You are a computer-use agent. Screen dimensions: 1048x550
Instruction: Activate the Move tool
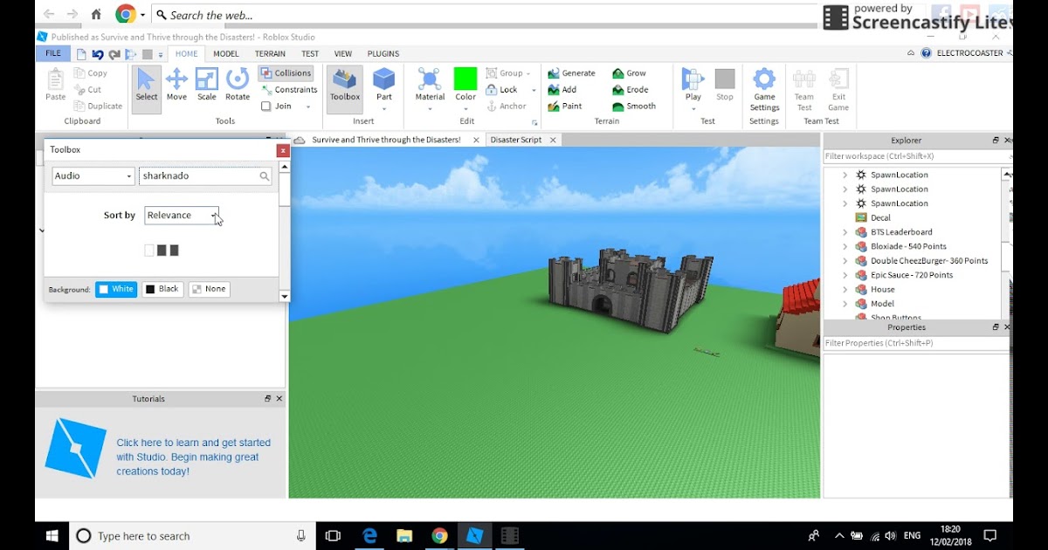pyautogui.click(x=176, y=86)
